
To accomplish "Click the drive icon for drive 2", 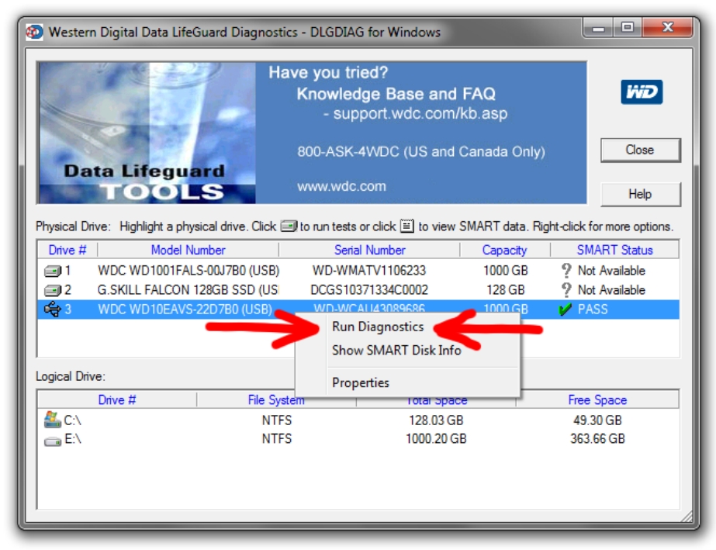I will pos(53,290).
